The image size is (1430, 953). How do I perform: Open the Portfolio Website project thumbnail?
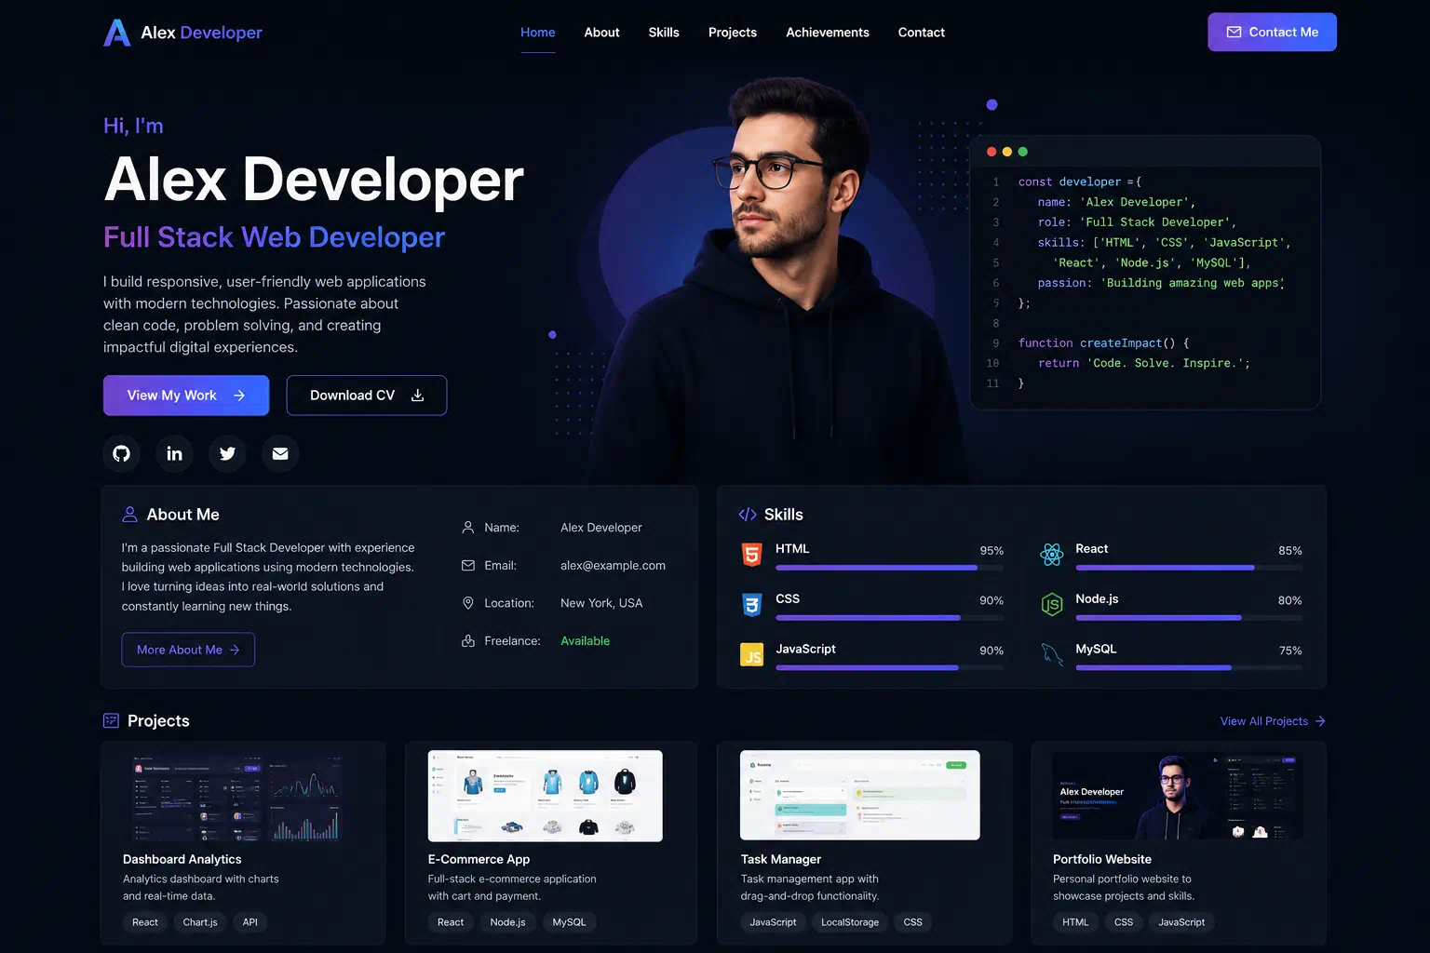(x=1176, y=796)
